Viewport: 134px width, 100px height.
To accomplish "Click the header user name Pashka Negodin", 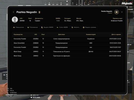I will [107, 11].
